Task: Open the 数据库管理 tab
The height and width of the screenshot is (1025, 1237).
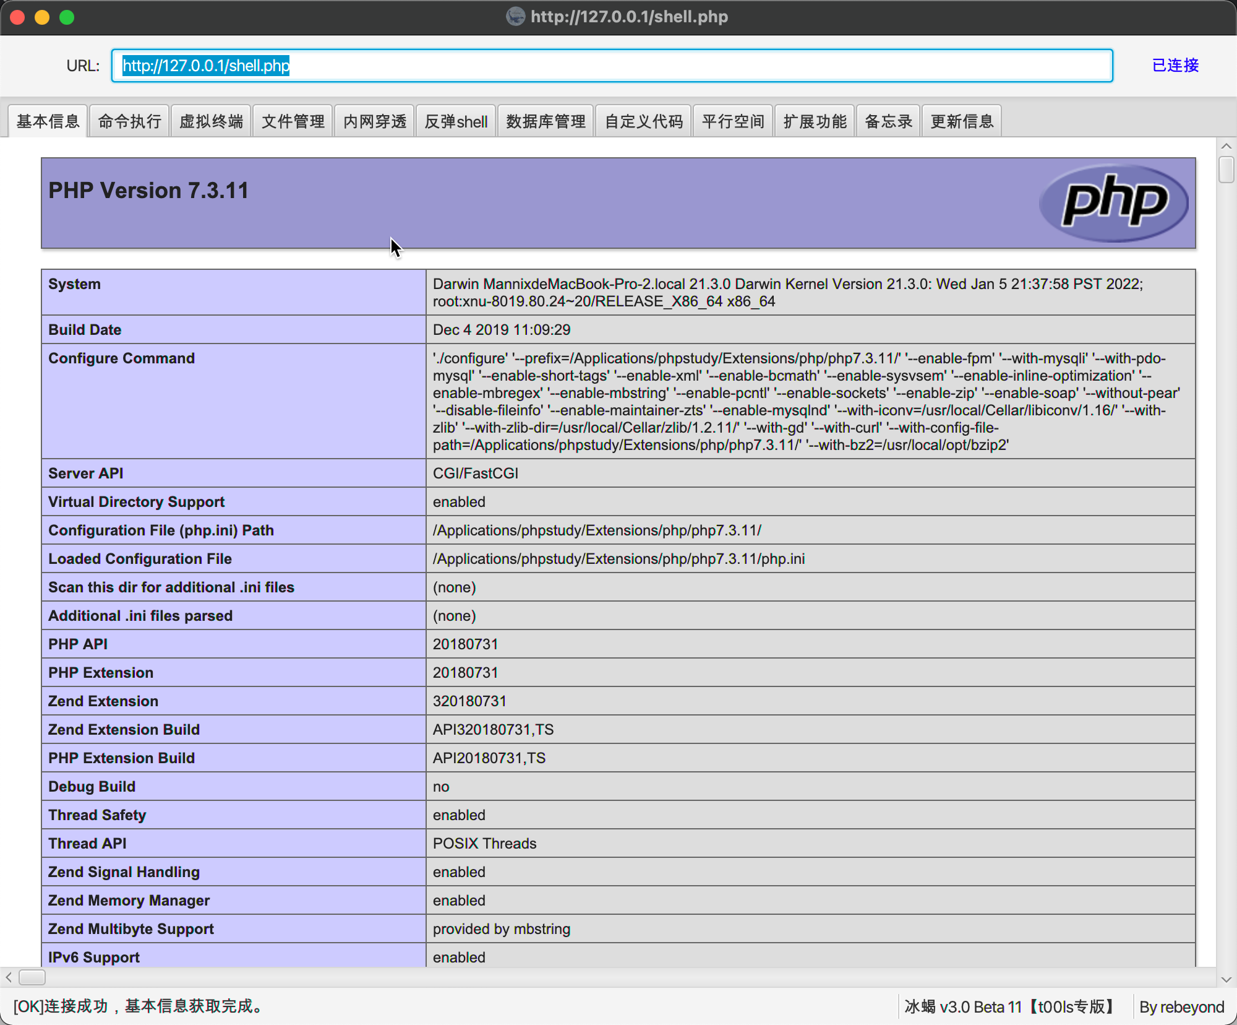Action: [546, 120]
